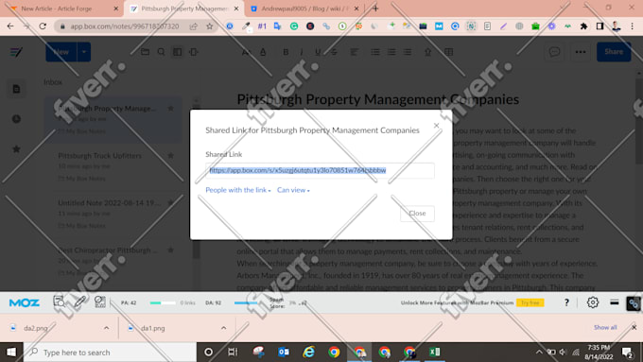Insert a numbered list
The image size is (643, 362).
391,52
